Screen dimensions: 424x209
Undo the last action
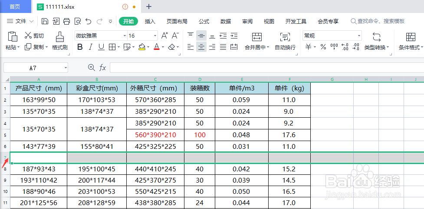(89, 21)
